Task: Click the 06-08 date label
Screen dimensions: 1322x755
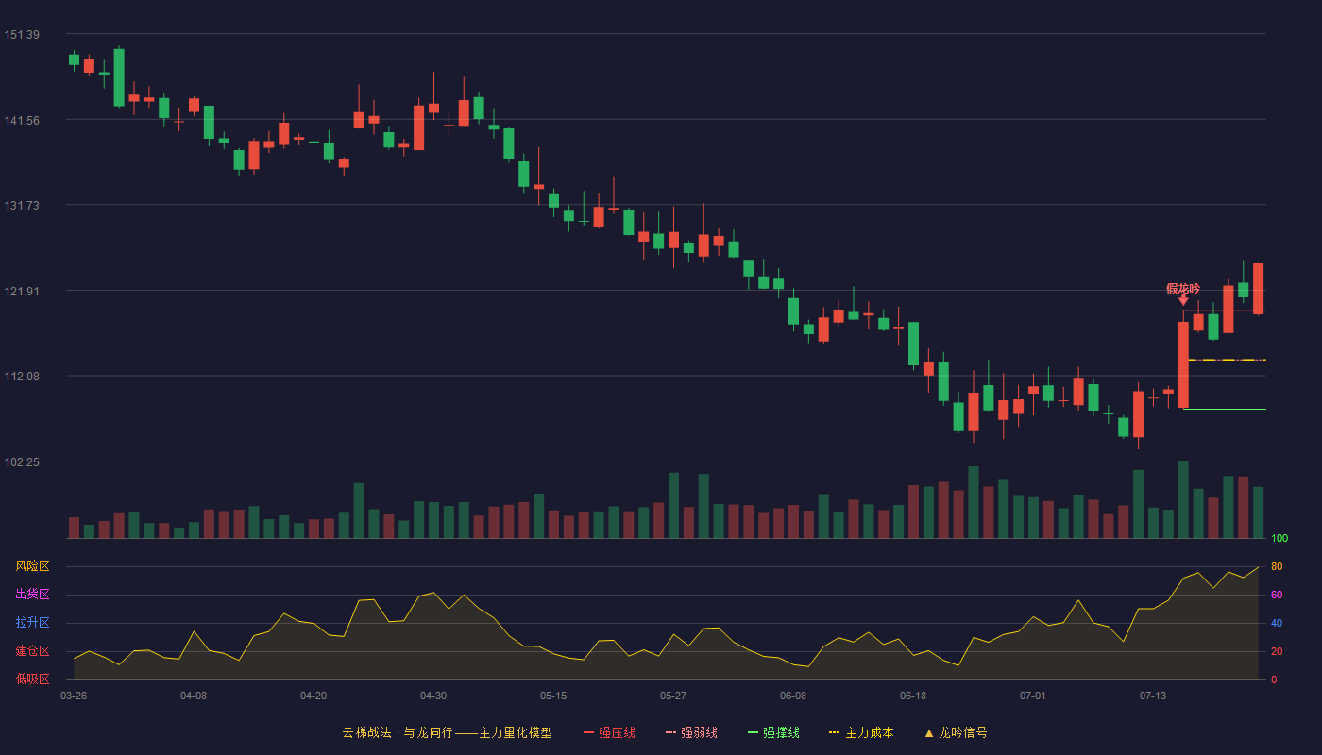Action: [x=793, y=696]
